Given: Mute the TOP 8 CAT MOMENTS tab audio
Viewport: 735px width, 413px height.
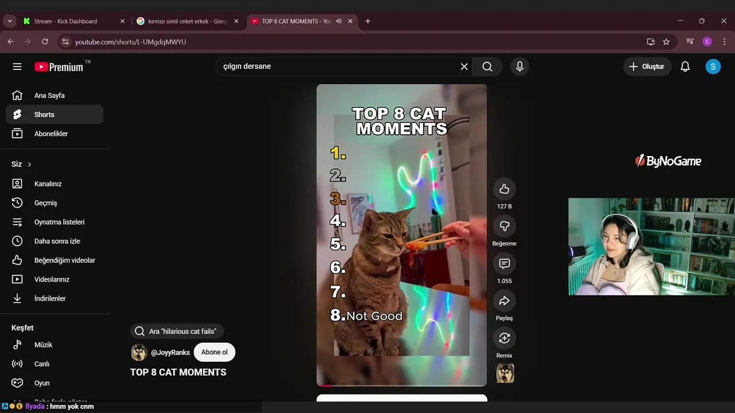Looking at the screenshot, I should point(339,21).
